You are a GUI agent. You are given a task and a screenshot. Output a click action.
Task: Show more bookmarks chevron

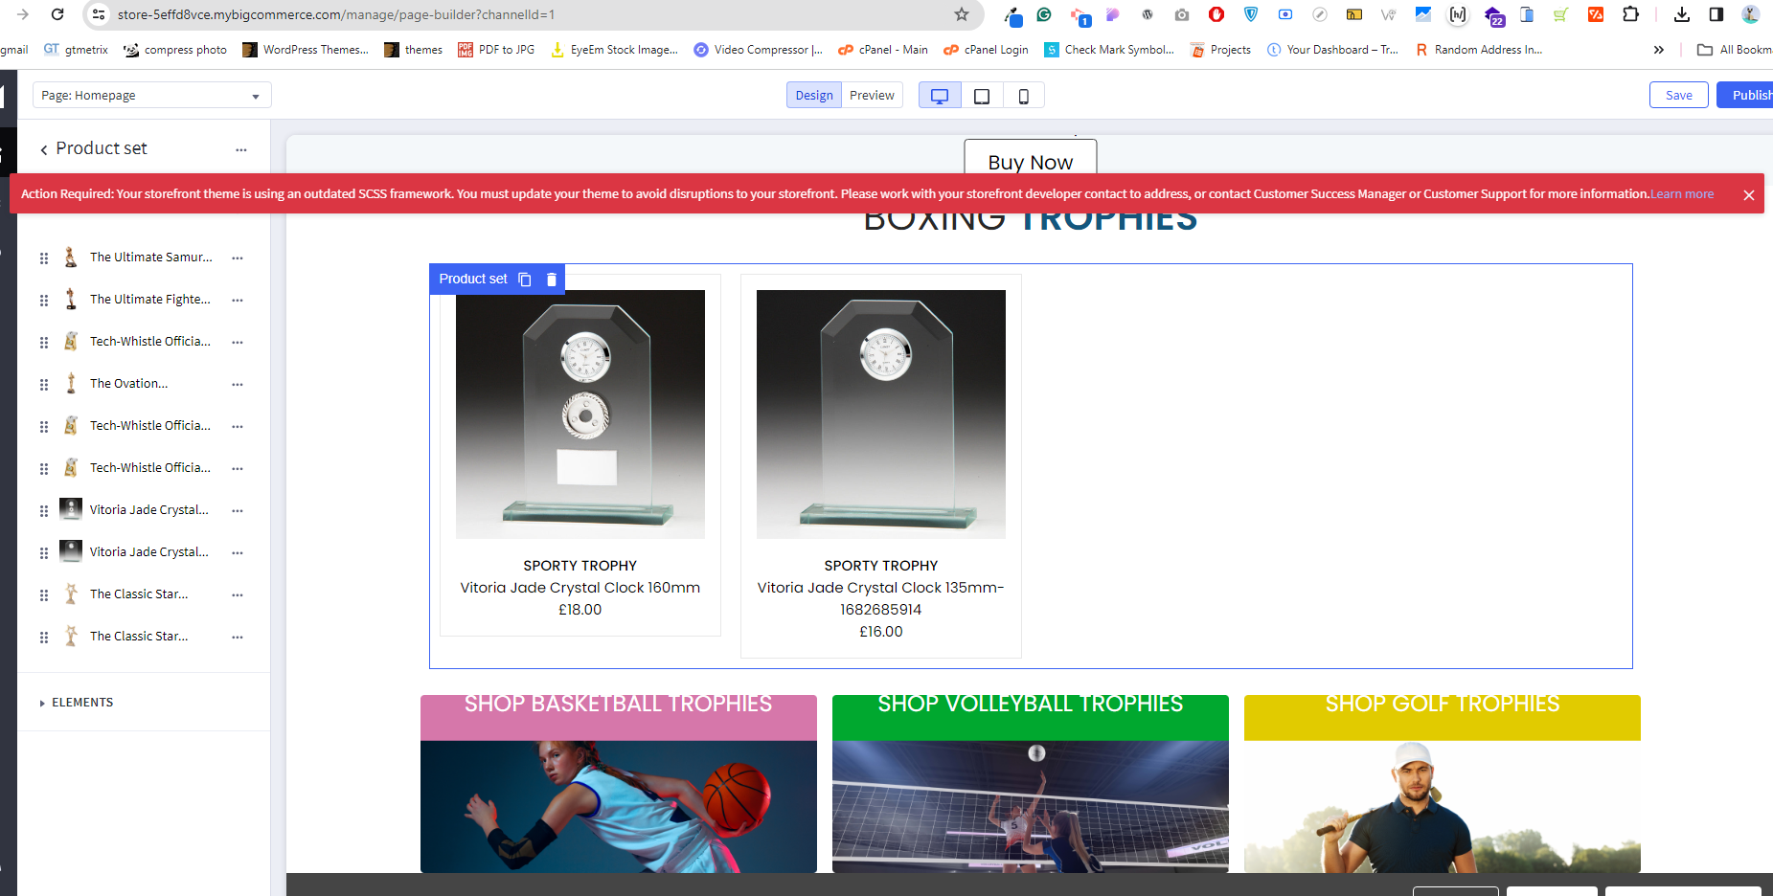click(x=1659, y=50)
